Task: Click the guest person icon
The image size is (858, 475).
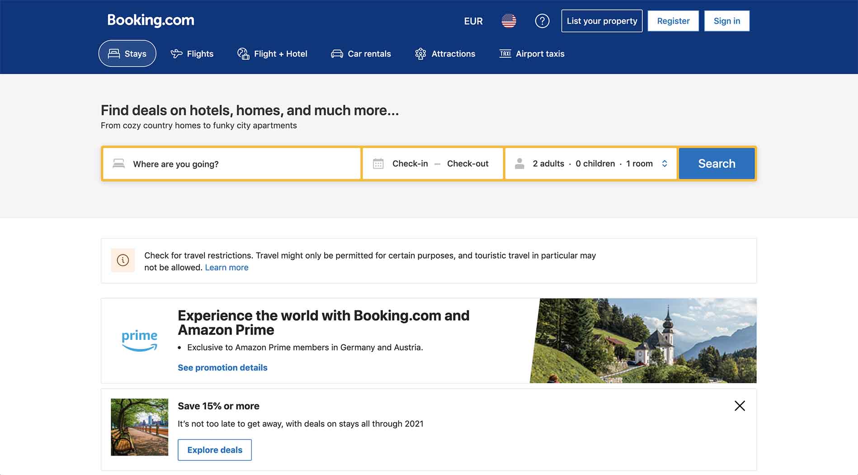Action: pyautogui.click(x=519, y=164)
